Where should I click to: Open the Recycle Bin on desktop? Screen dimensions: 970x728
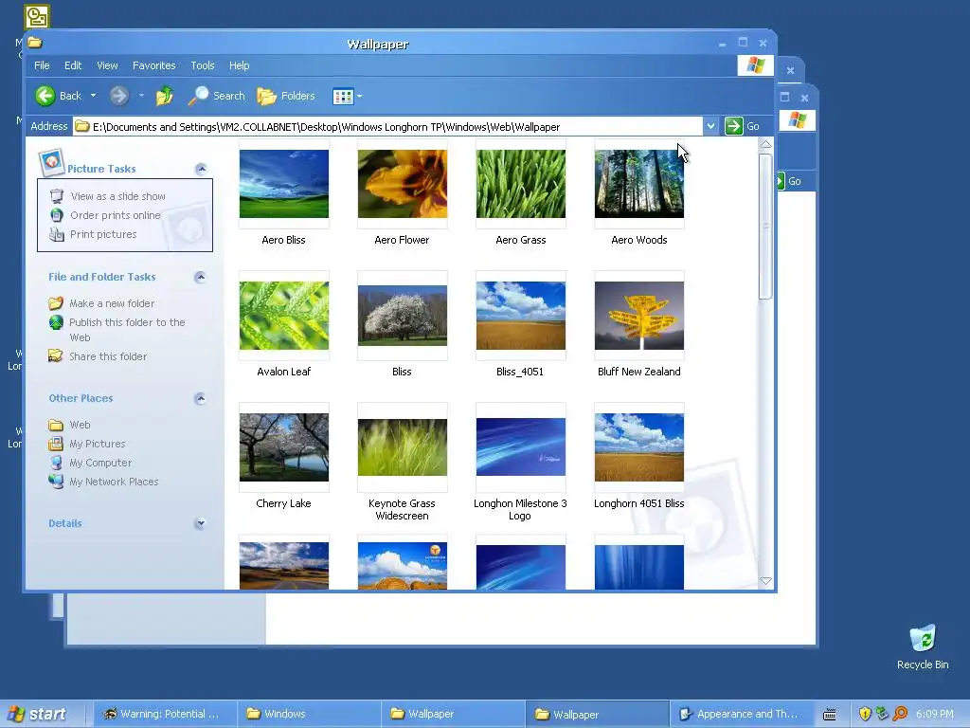pos(923,646)
